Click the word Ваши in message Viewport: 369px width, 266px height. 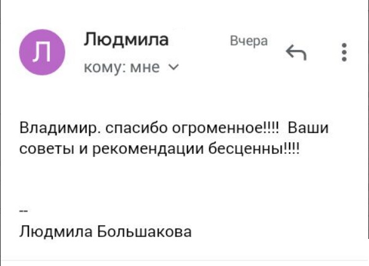click(309, 129)
